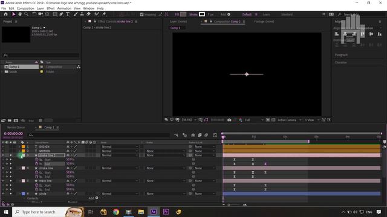This screenshot has height=217, width=387.
Task: Open the Effect menu
Action: pyautogui.click(x=50, y=8)
